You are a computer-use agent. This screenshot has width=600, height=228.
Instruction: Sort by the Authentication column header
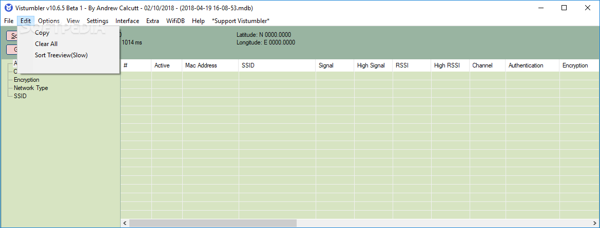pos(533,65)
